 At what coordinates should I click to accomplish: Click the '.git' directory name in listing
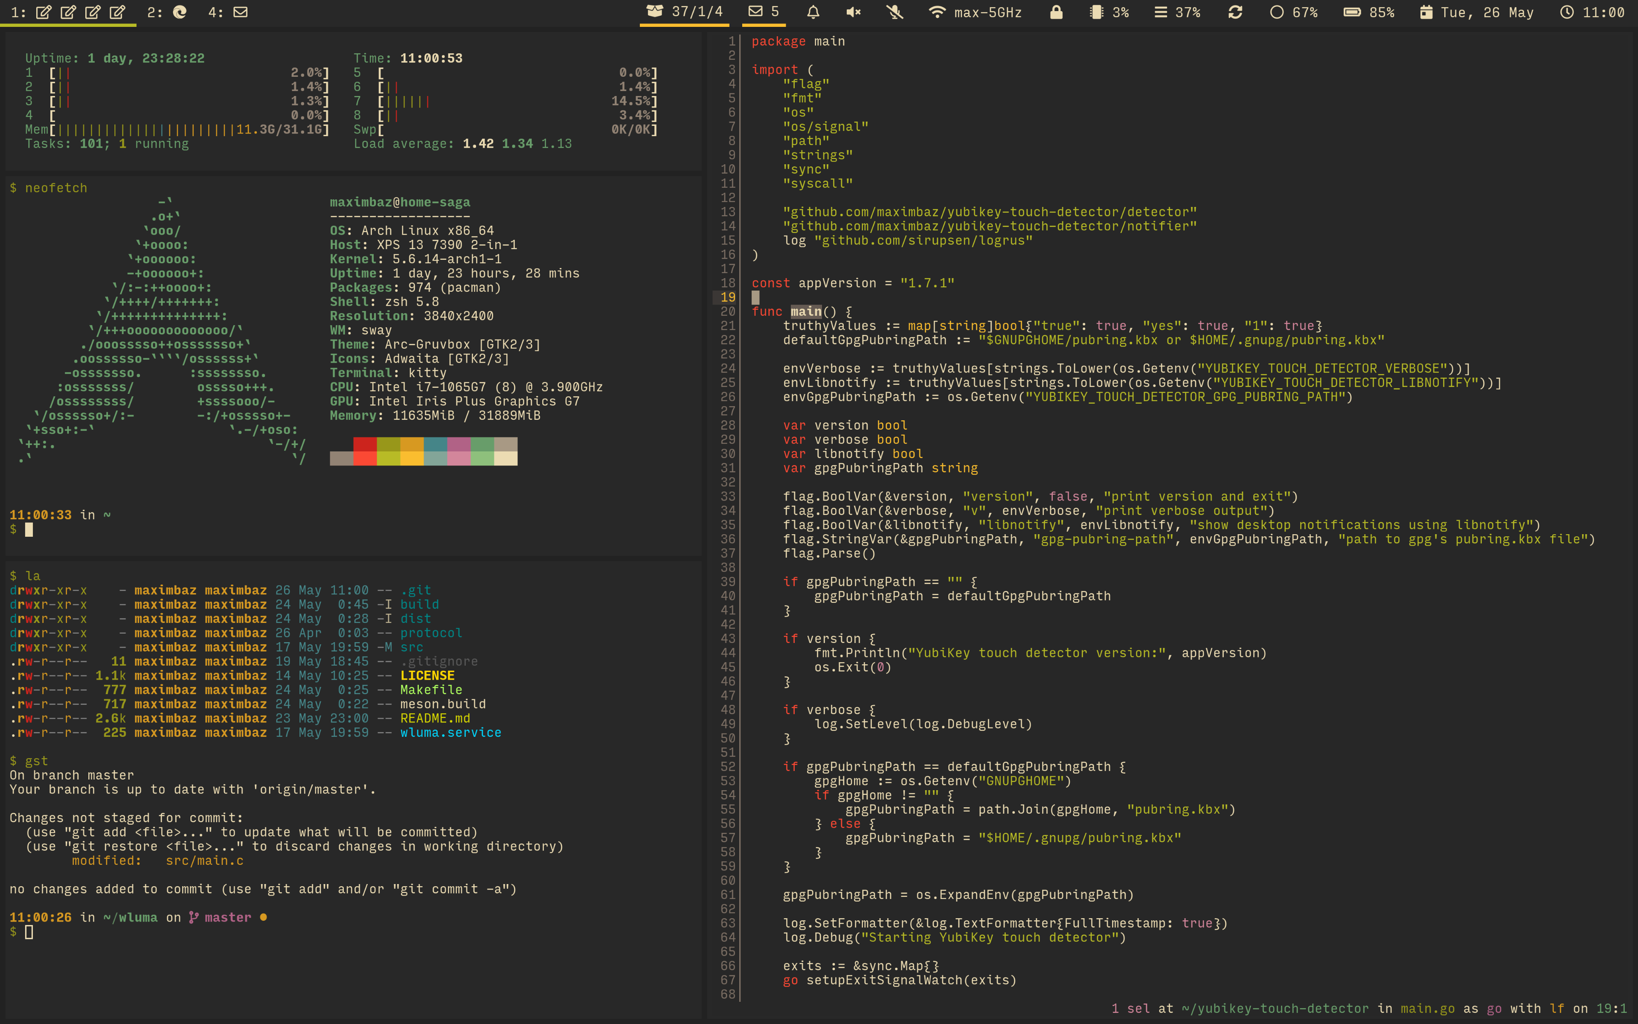coord(415,590)
